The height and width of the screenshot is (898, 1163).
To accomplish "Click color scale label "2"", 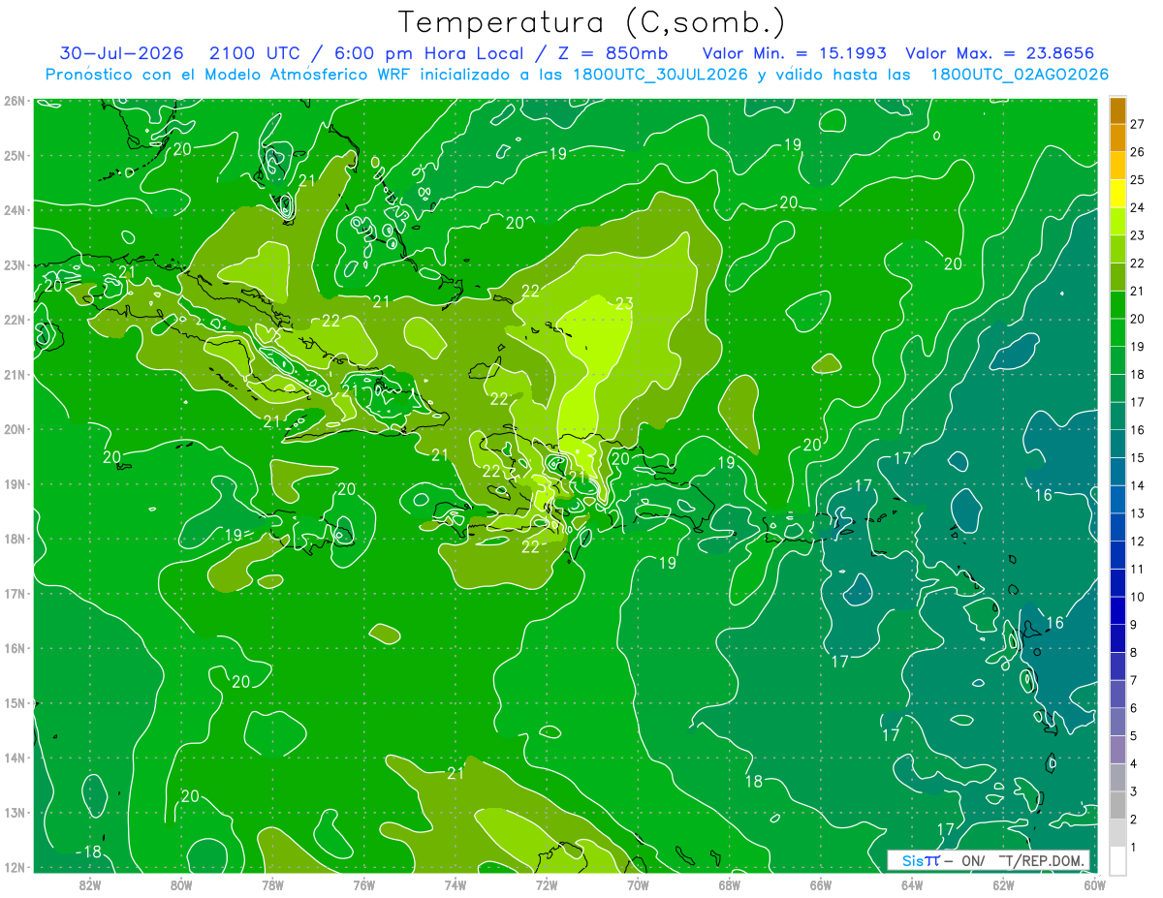I will tap(1134, 819).
